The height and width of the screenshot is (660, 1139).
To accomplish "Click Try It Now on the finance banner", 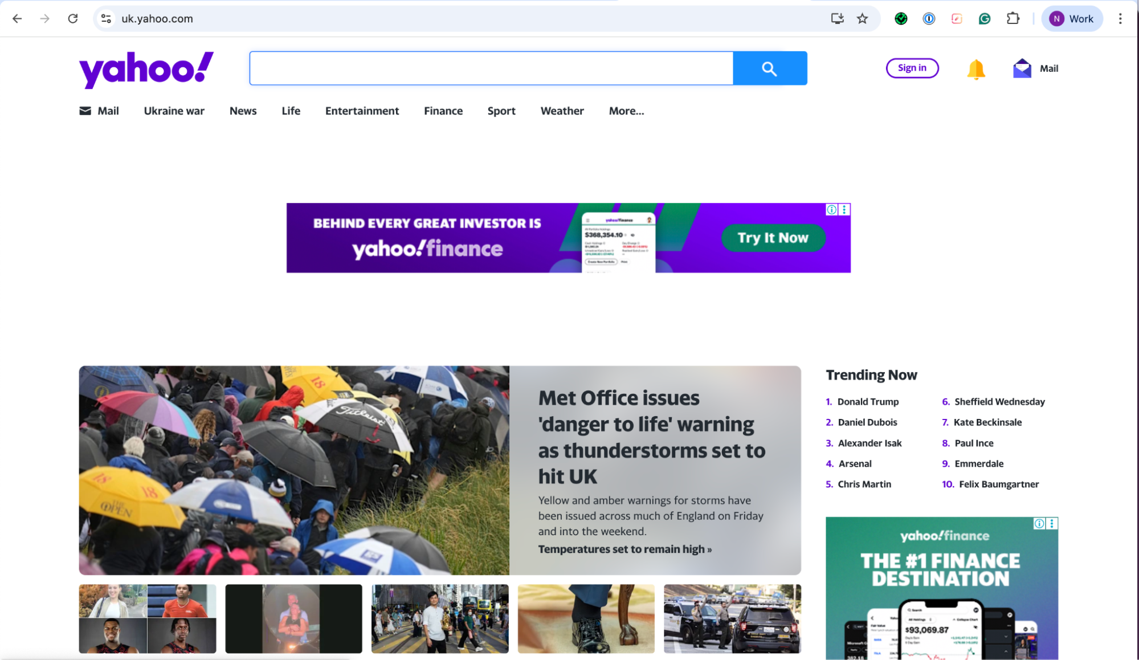I will tap(773, 238).
